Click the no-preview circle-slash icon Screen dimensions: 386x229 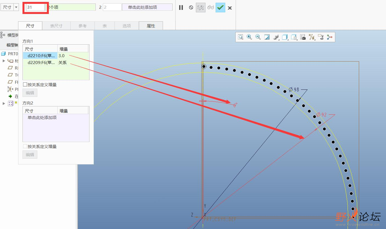[x=191, y=8]
